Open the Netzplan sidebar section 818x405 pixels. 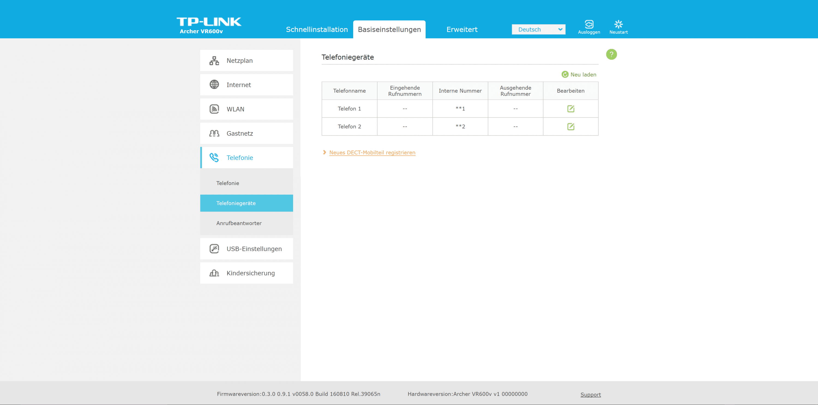pos(246,61)
